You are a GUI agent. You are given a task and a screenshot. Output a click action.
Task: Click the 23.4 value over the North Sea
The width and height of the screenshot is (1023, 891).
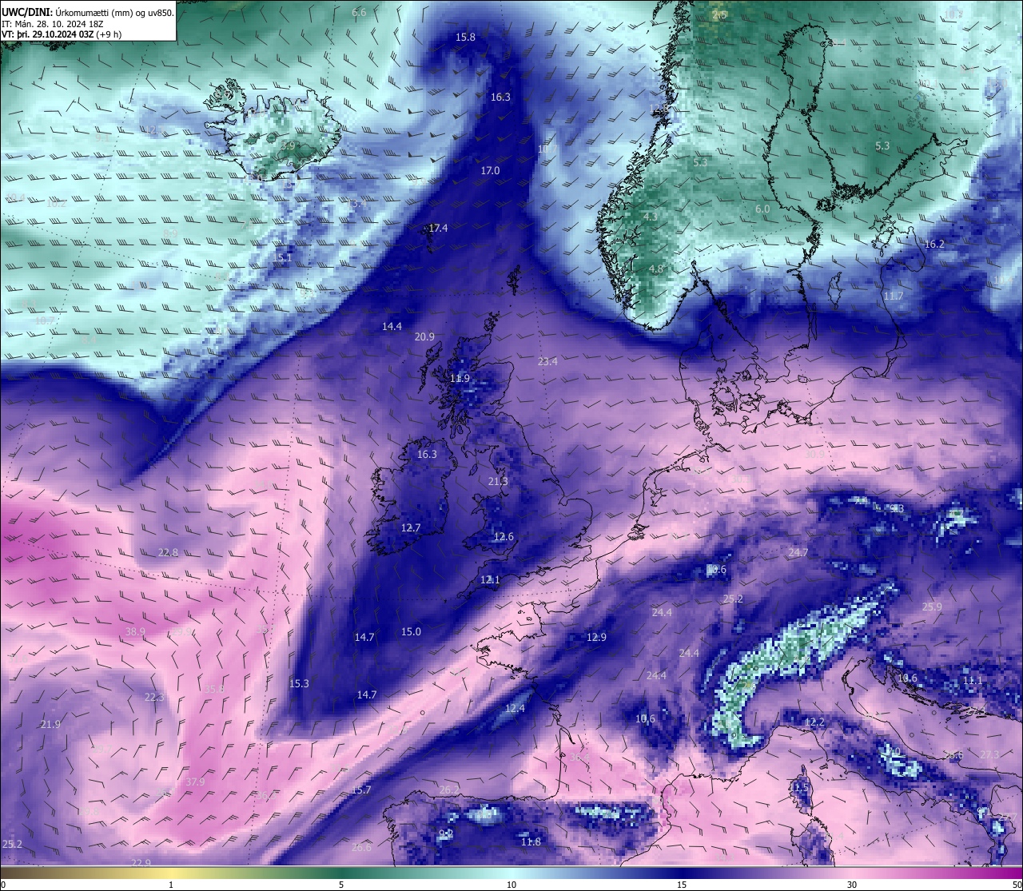[547, 362]
